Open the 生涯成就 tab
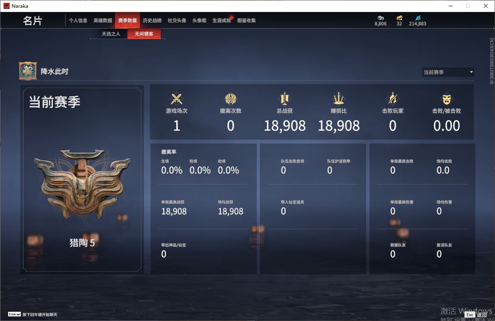Viewport: 495px width, 321px height. point(222,20)
